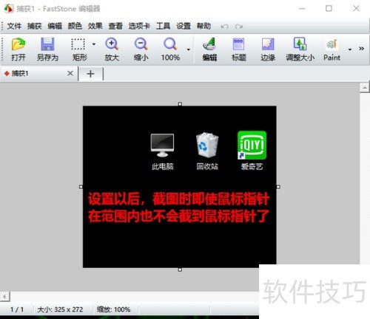Image resolution: width=370 pixels, height=319 pixels.
Task: Click the Redo arrow in menu bar
Action: click(x=238, y=27)
